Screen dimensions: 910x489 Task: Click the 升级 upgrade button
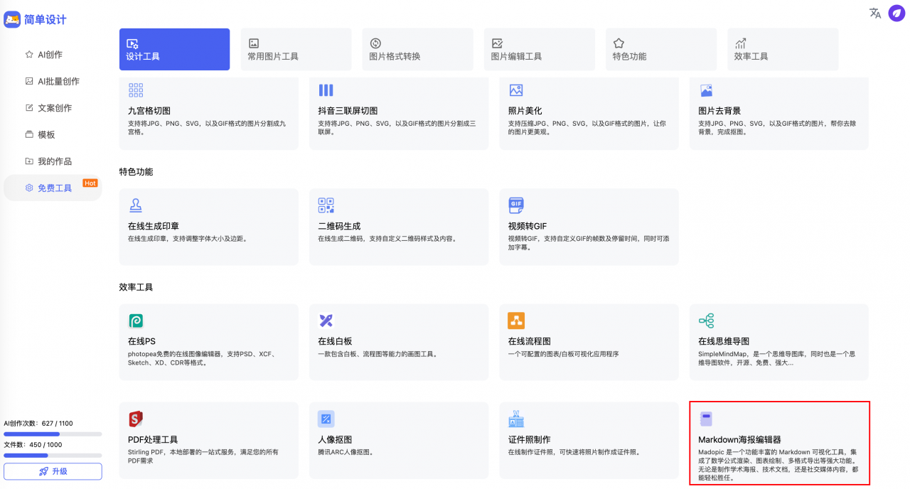[53, 471]
